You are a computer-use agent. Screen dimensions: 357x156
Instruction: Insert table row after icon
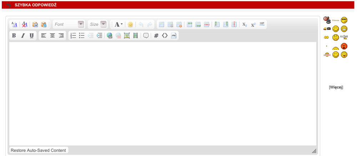click(x=198, y=24)
